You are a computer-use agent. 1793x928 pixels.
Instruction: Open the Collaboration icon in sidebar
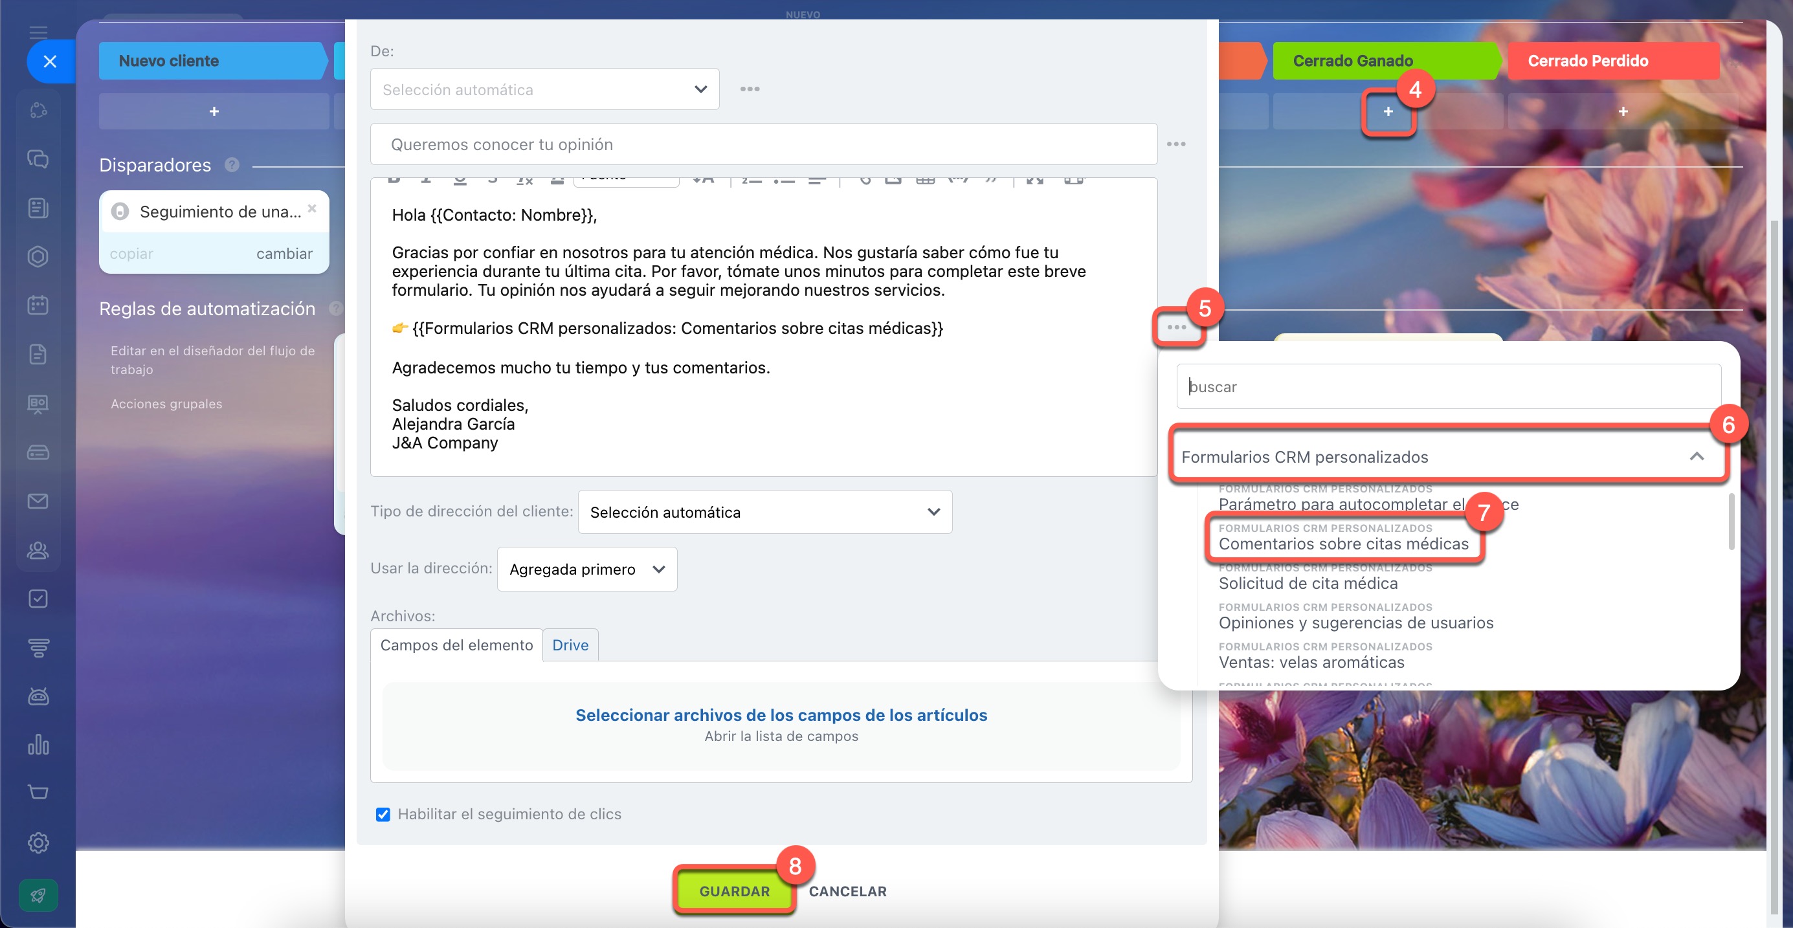click(38, 110)
